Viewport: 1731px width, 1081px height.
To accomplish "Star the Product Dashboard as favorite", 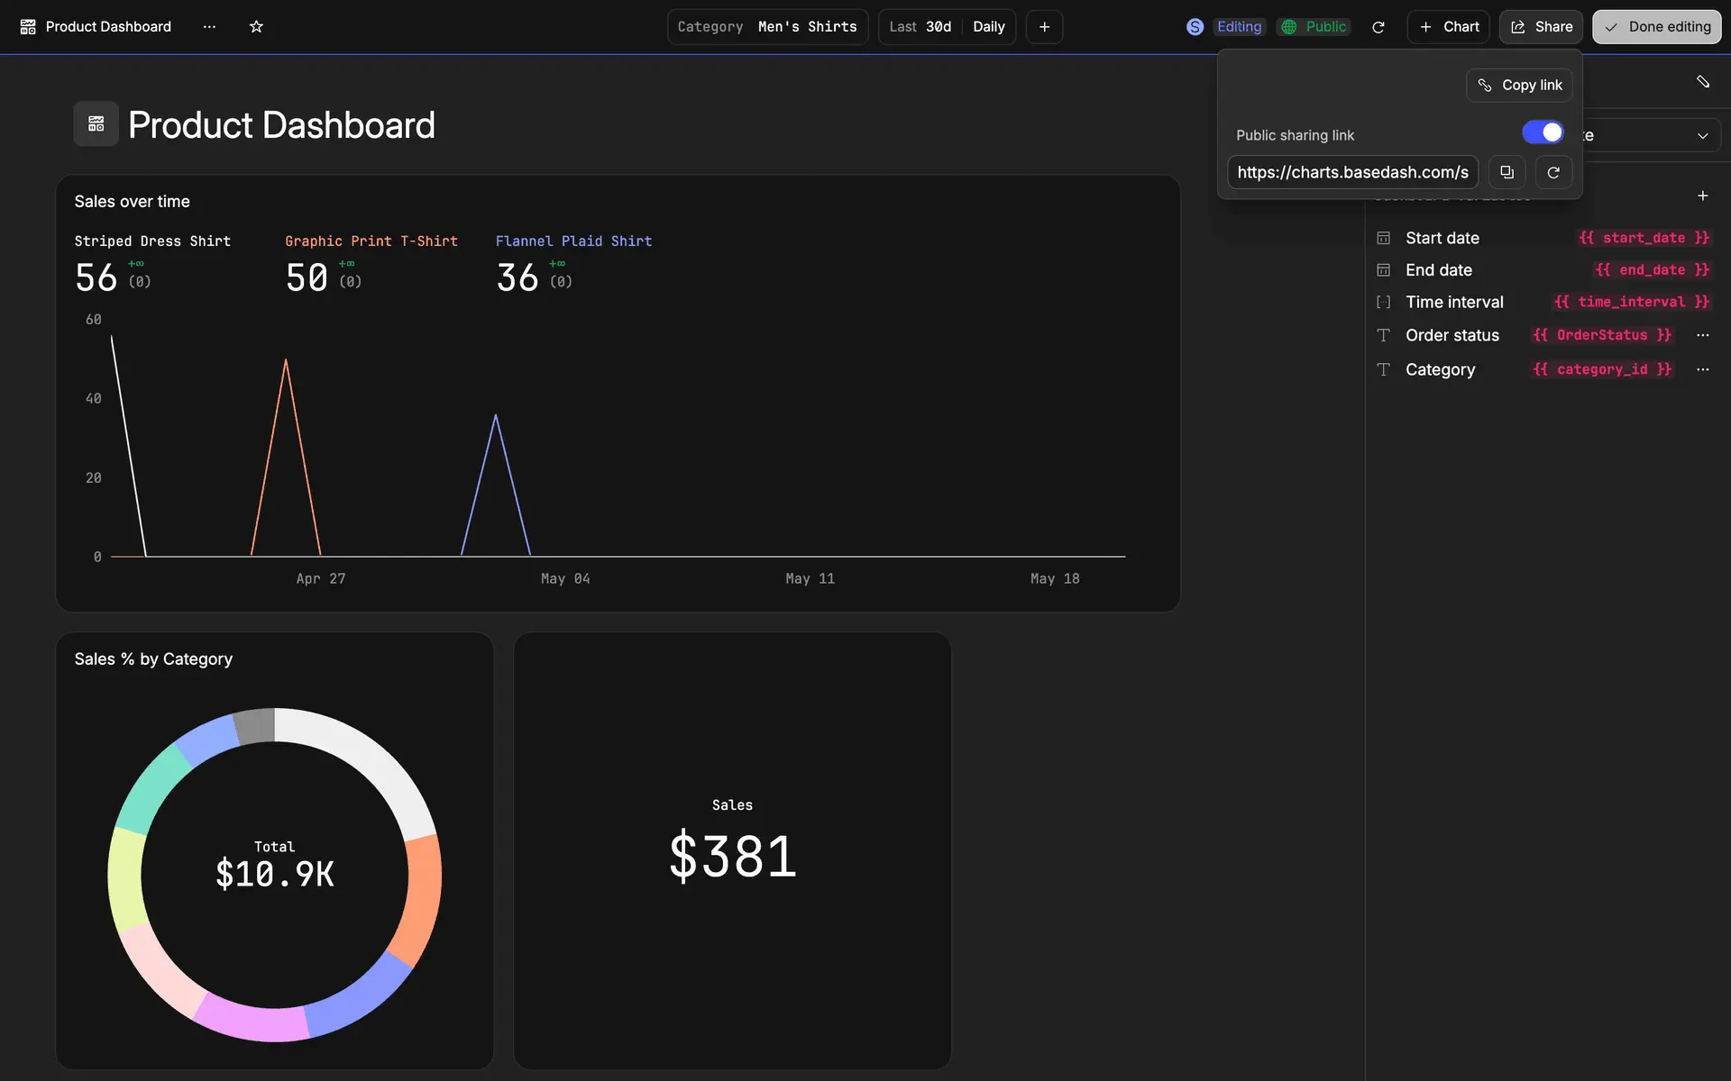I will pyautogui.click(x=256, y=27).
